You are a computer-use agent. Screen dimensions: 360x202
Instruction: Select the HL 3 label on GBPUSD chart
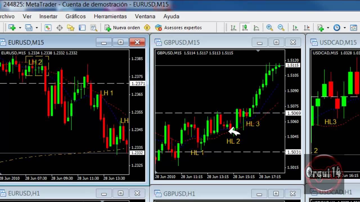253,124
